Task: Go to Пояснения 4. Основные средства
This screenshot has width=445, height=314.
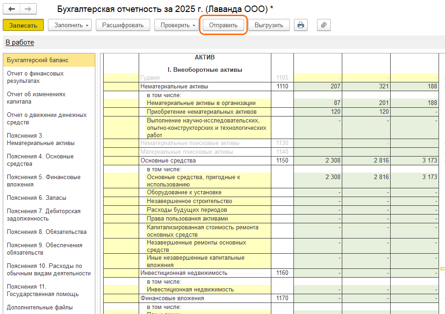Action: coord(40,160)
